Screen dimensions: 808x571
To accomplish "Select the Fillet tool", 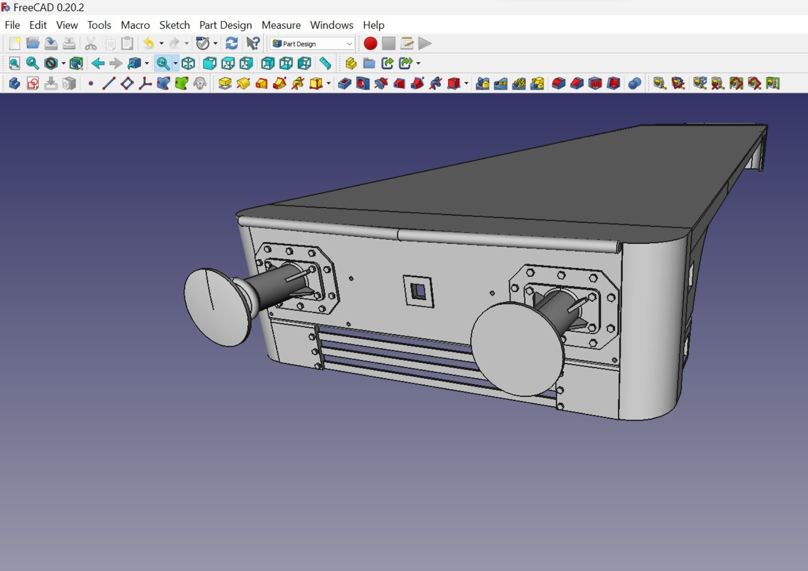I will (x=558, y=83).
